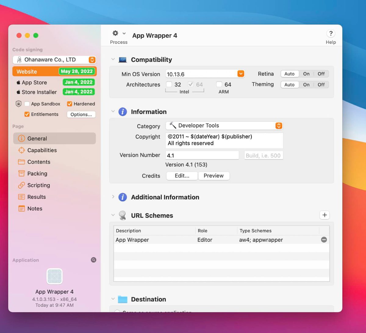Viewport: 366px width, 333px height.
Task: Open the Scripting page
Action: coord(55,185)
